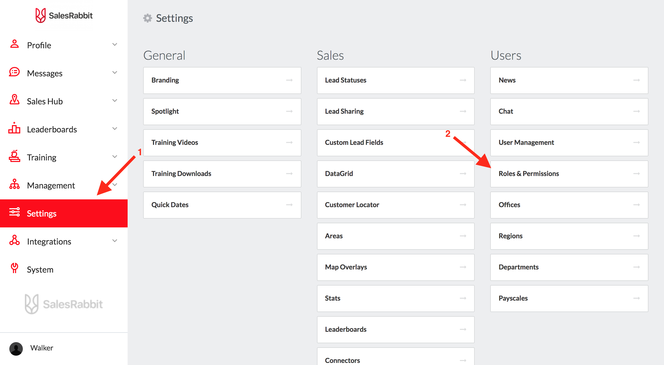Click the Integrations nodes icon
This screenshot has height=365, width=664.
click(x=14, y=240)
